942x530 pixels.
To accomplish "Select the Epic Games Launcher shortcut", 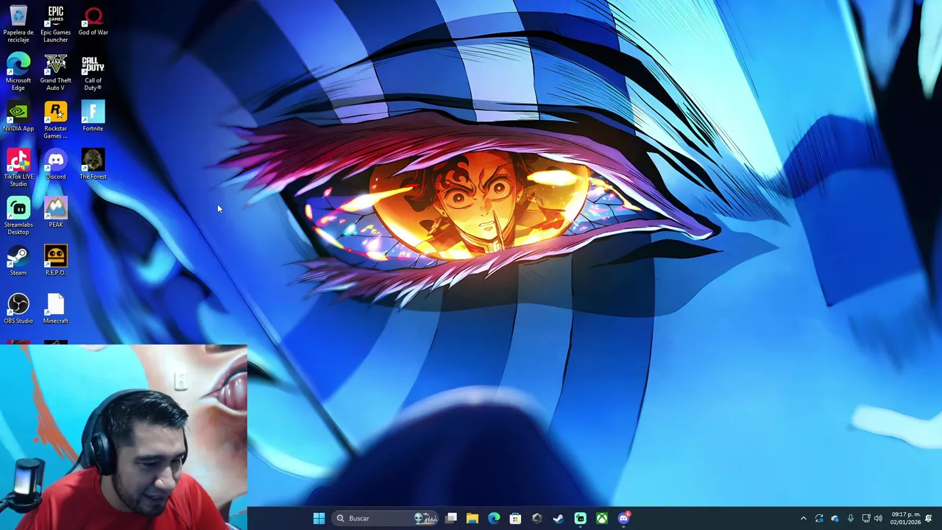I will [x=56, y=23].
